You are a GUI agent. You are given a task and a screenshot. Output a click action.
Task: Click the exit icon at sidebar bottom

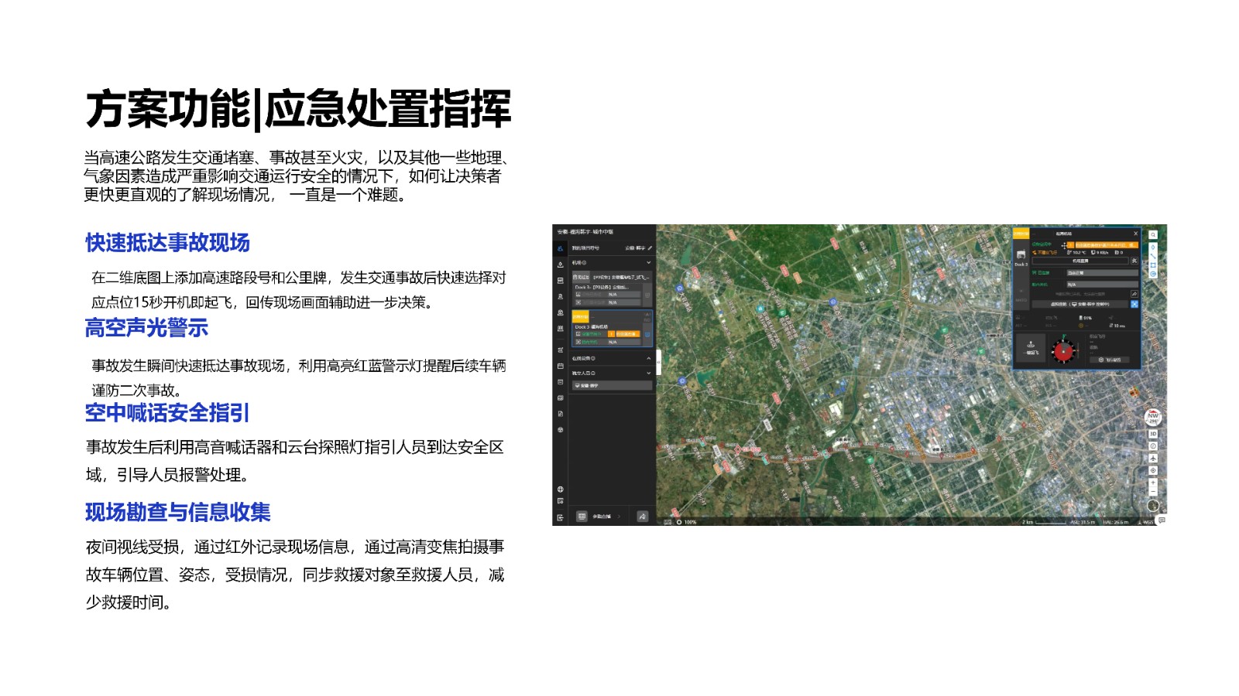[560, 517]
